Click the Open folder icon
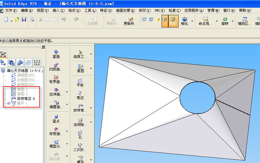 [x=17, y=19]
